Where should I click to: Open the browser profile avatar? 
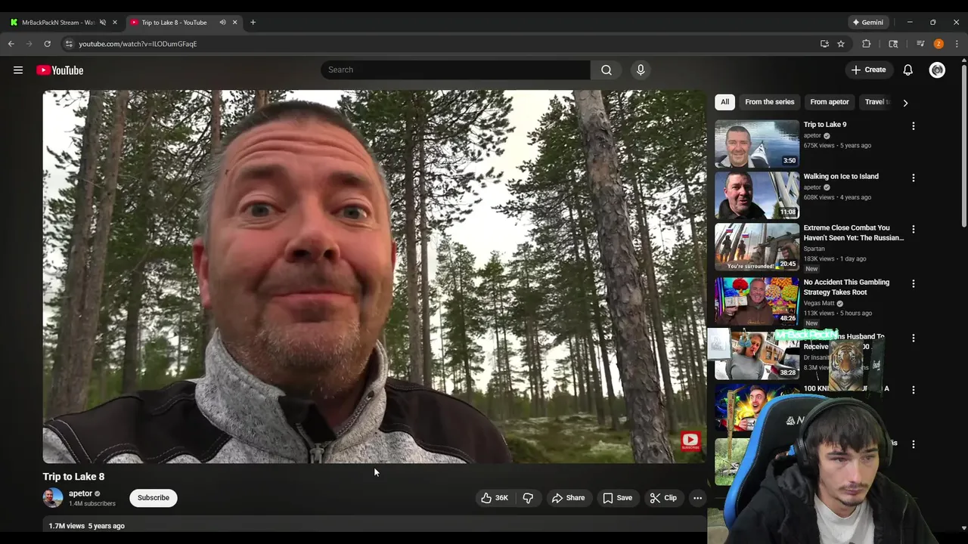click(939, 44)
